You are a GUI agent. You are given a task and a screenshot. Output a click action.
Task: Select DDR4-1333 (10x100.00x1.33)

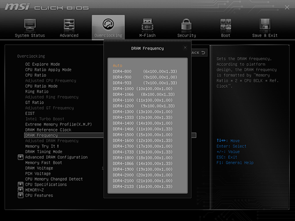[143, 117]
